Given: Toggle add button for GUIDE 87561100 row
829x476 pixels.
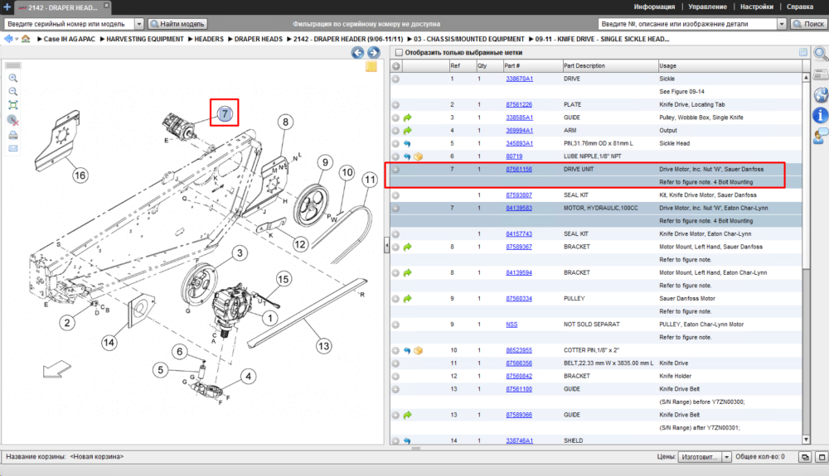Looking at the screenshot, I should tap(395, 389).
